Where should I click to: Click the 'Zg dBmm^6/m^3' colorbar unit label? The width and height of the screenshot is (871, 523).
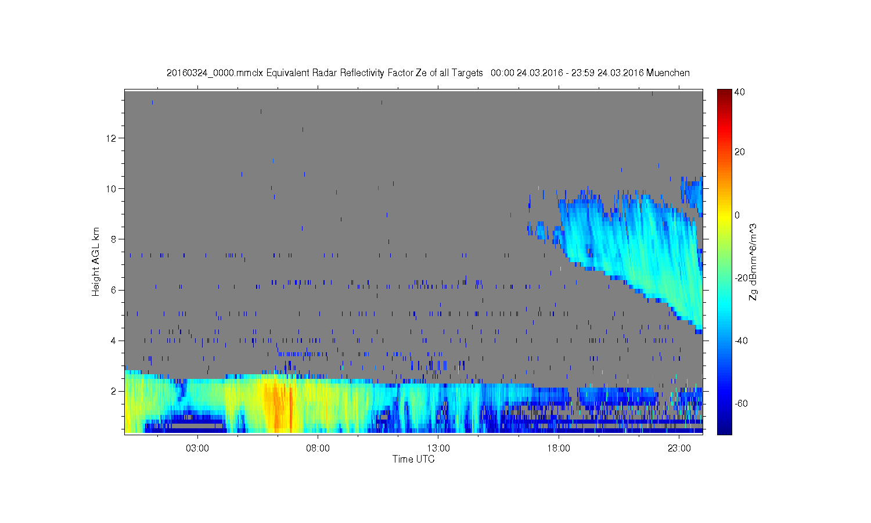[754, 261]
